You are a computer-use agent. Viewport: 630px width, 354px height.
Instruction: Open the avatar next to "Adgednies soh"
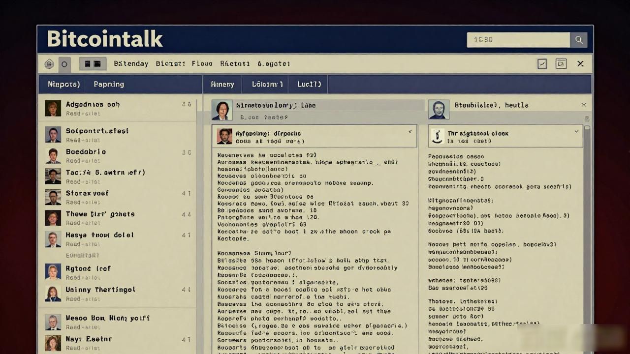point(53,108)
